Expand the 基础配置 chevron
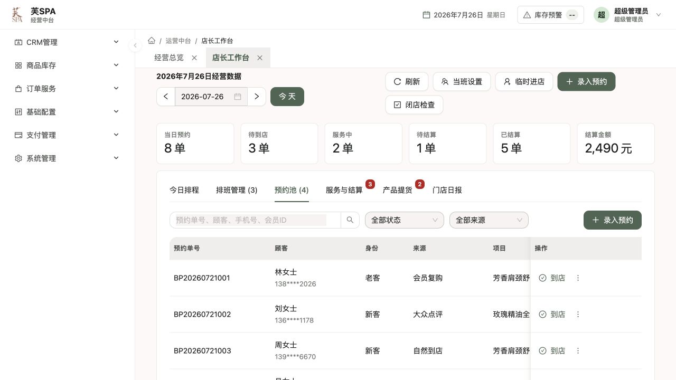The image size is (676, 380). [x=116, y=112]
